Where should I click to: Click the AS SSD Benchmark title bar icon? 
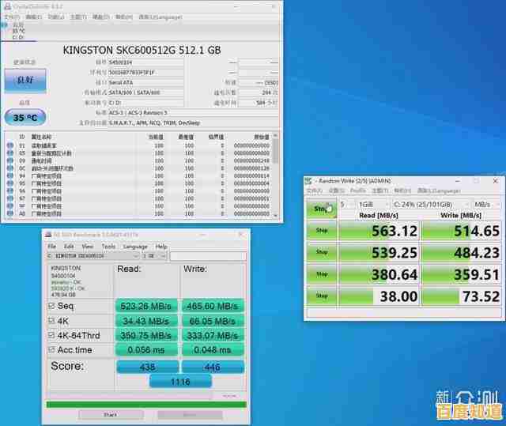click(x=47, y=235)
